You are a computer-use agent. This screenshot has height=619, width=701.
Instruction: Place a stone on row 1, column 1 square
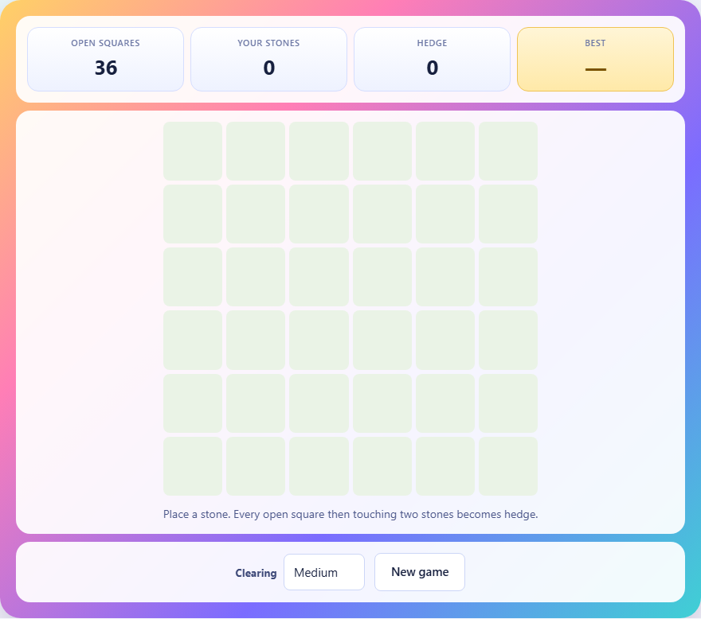pyautogui.click(x=193, y=151)
